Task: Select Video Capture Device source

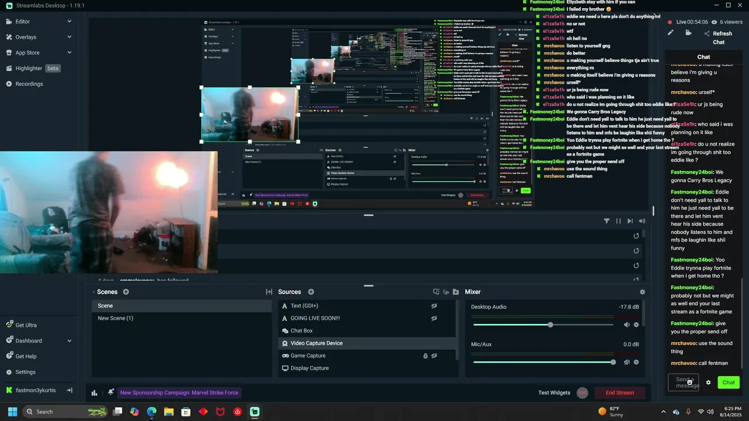Action: coord(366,343)
